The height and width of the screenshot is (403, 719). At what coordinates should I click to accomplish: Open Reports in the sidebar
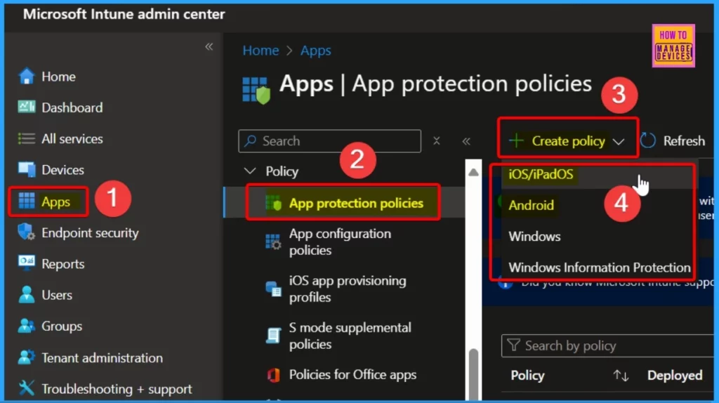point(62,264)
